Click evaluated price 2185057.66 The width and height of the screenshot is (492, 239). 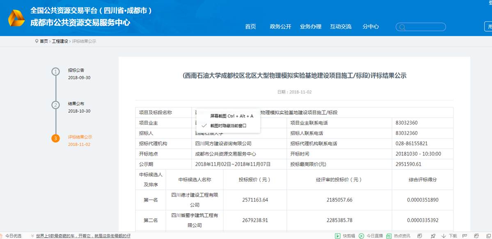pos(339,200)
